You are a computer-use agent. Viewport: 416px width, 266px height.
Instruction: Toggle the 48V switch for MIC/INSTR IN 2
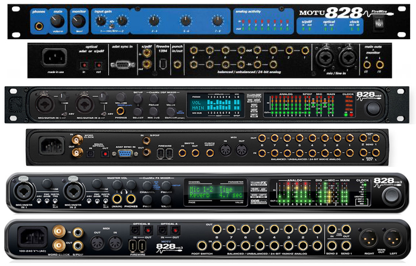tap(89, 201)
